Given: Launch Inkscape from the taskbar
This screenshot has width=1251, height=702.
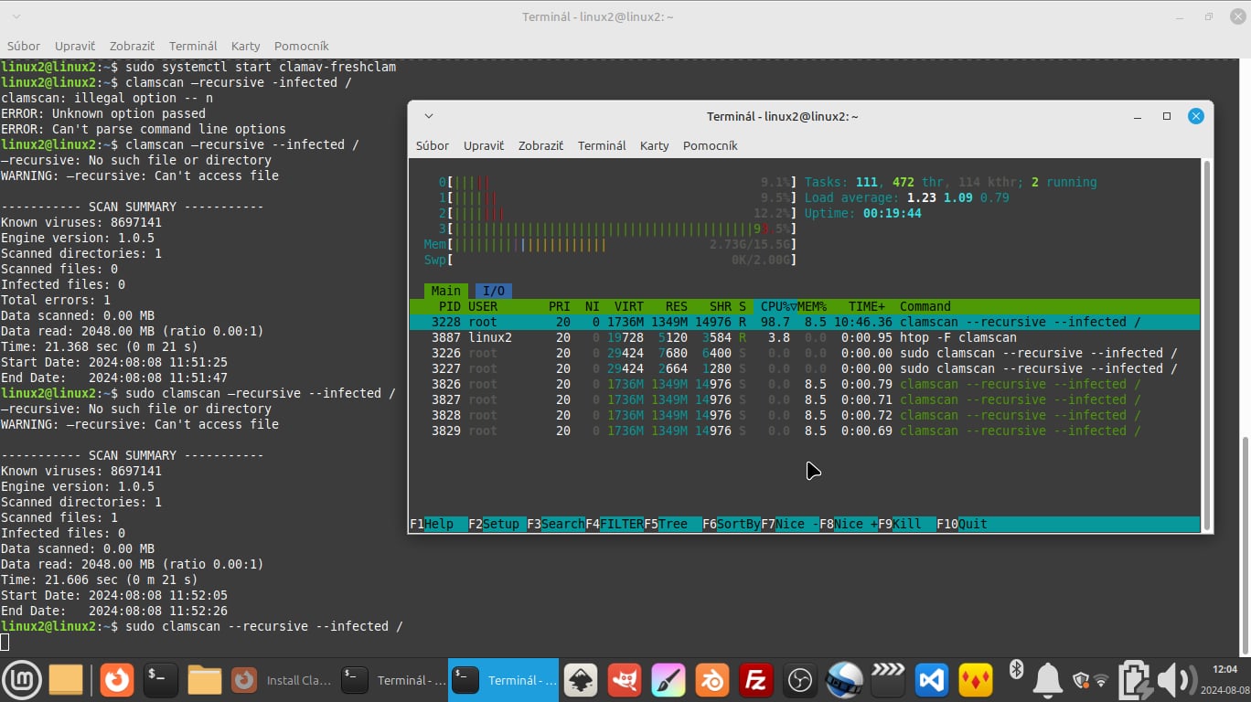Looking at the screenshot, I should 580,680.
